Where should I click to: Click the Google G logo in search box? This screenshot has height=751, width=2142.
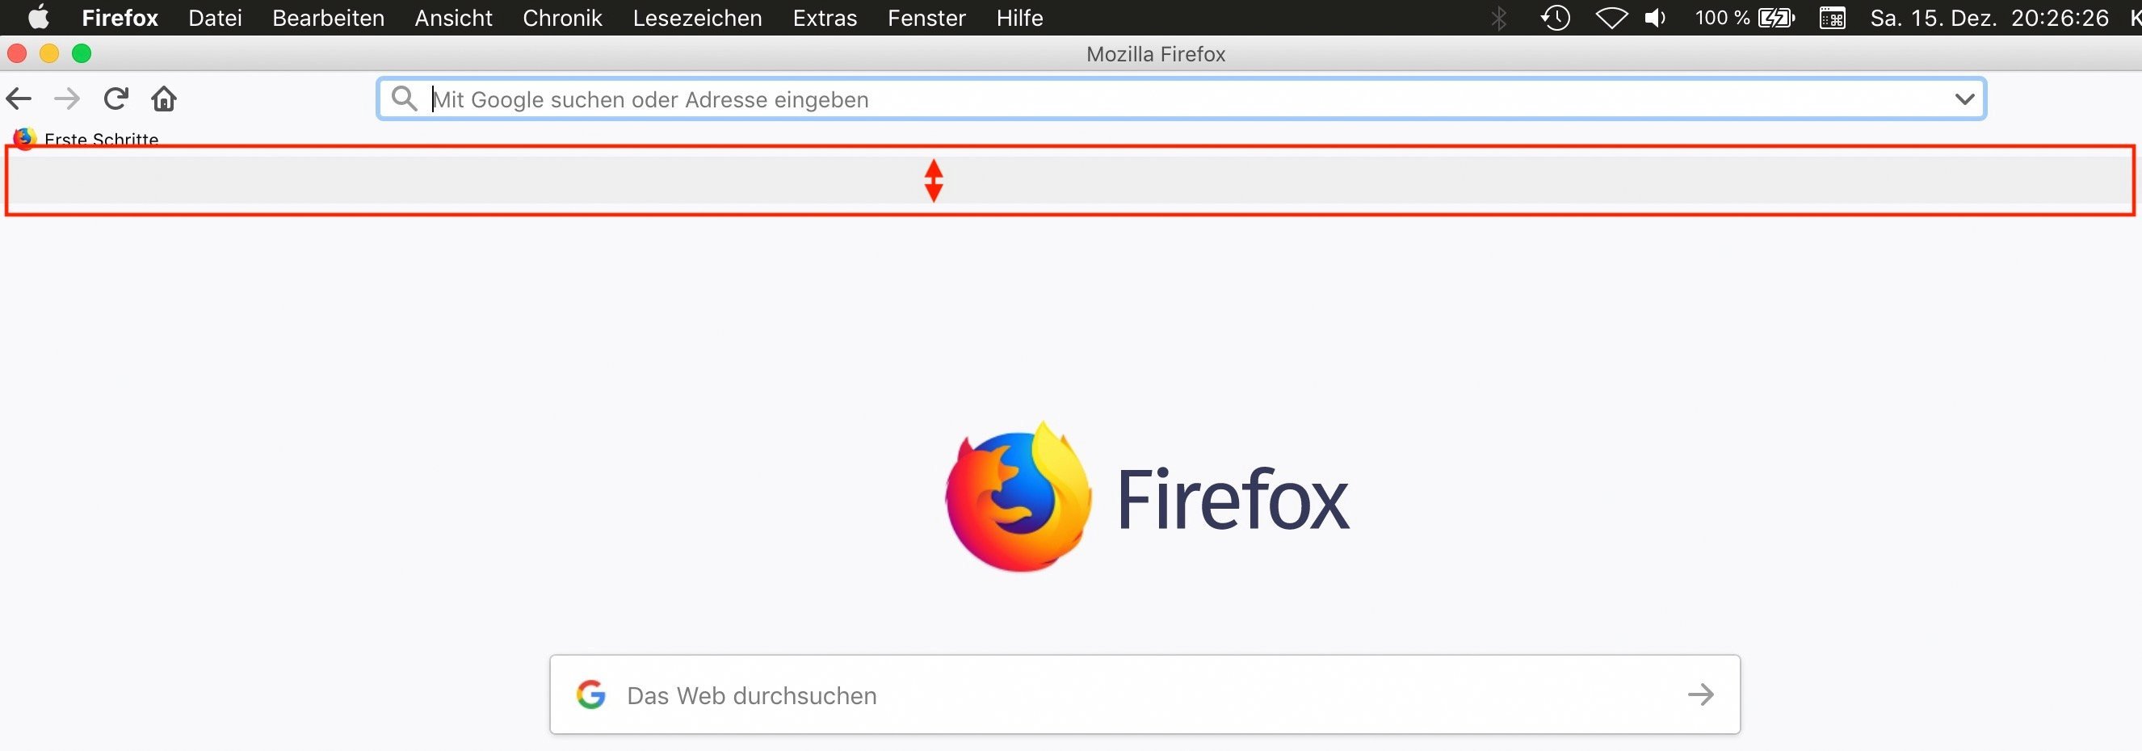click(x=591, y=694)
